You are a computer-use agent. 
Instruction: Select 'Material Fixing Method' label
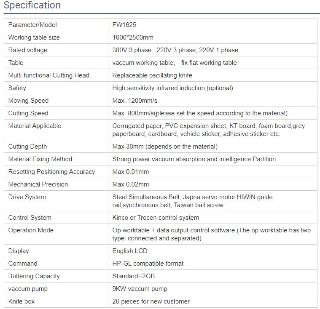40,159
